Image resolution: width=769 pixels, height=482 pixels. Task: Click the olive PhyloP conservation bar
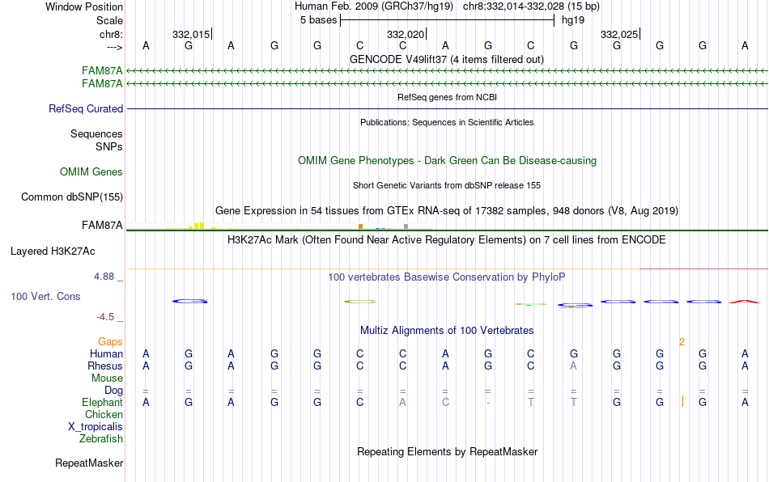[360, 302]
